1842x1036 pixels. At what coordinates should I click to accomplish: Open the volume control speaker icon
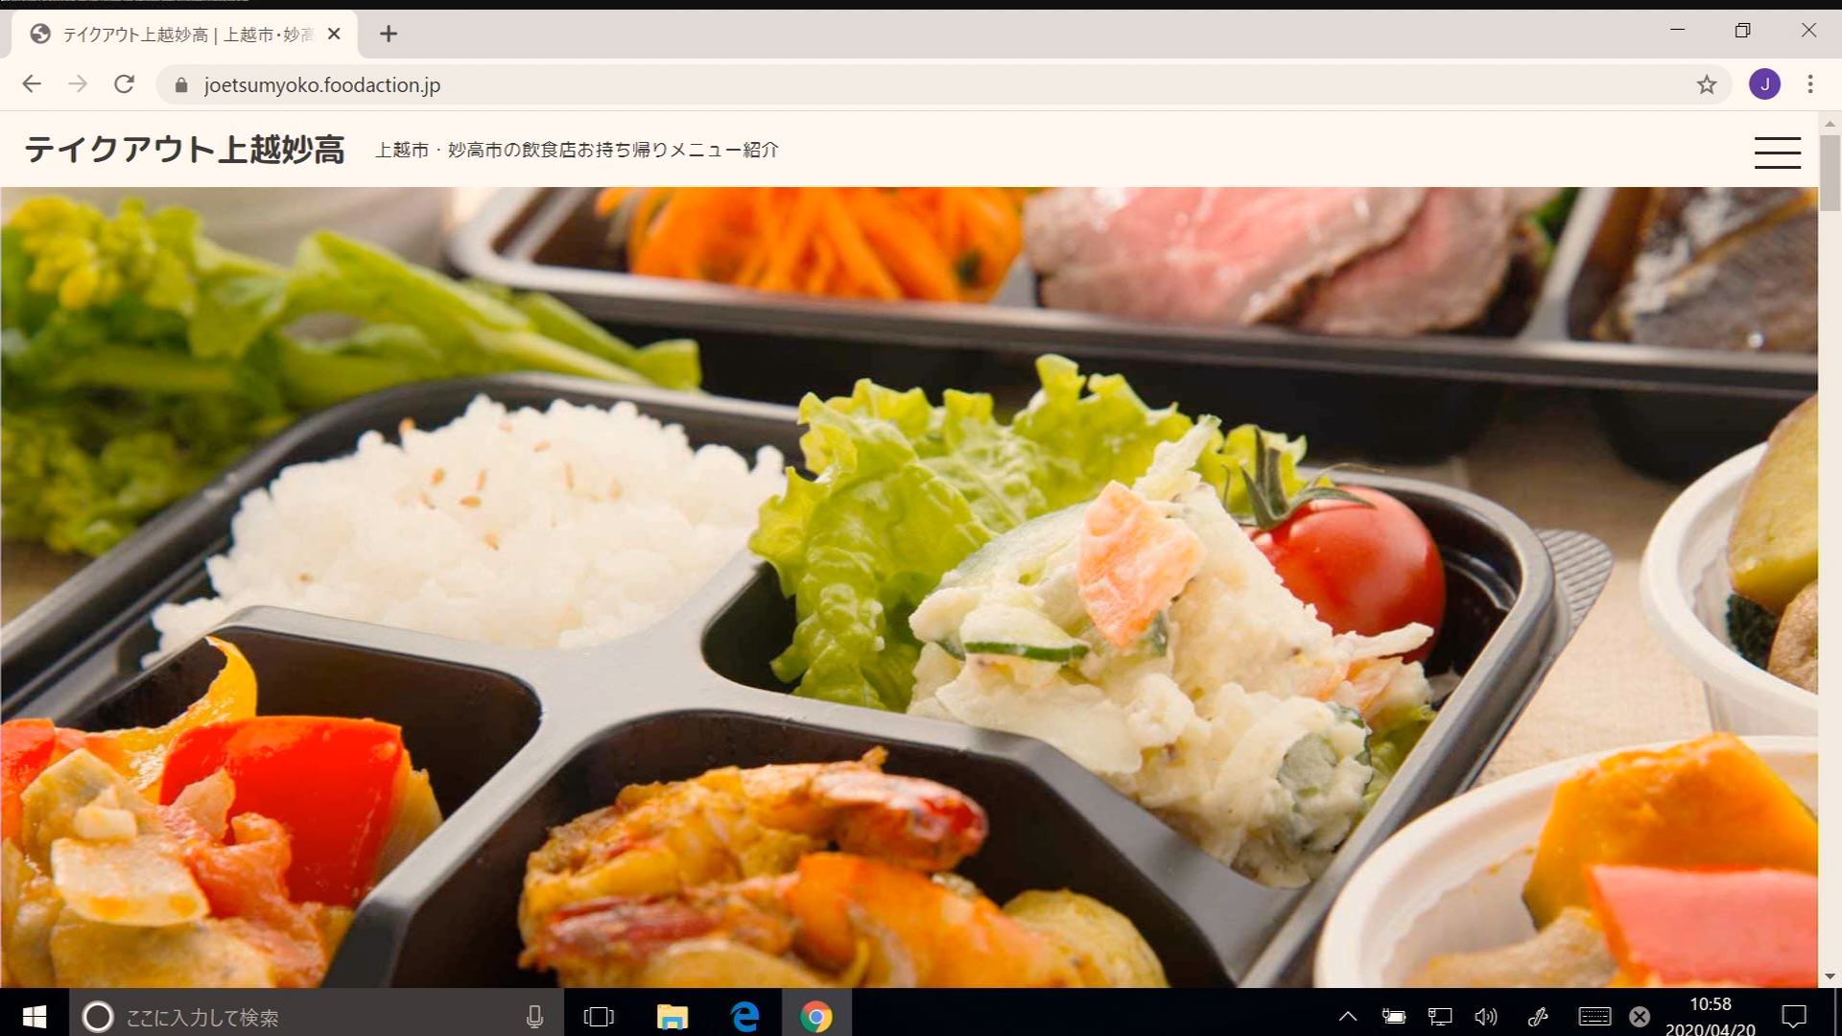tap(1486, 1017)
